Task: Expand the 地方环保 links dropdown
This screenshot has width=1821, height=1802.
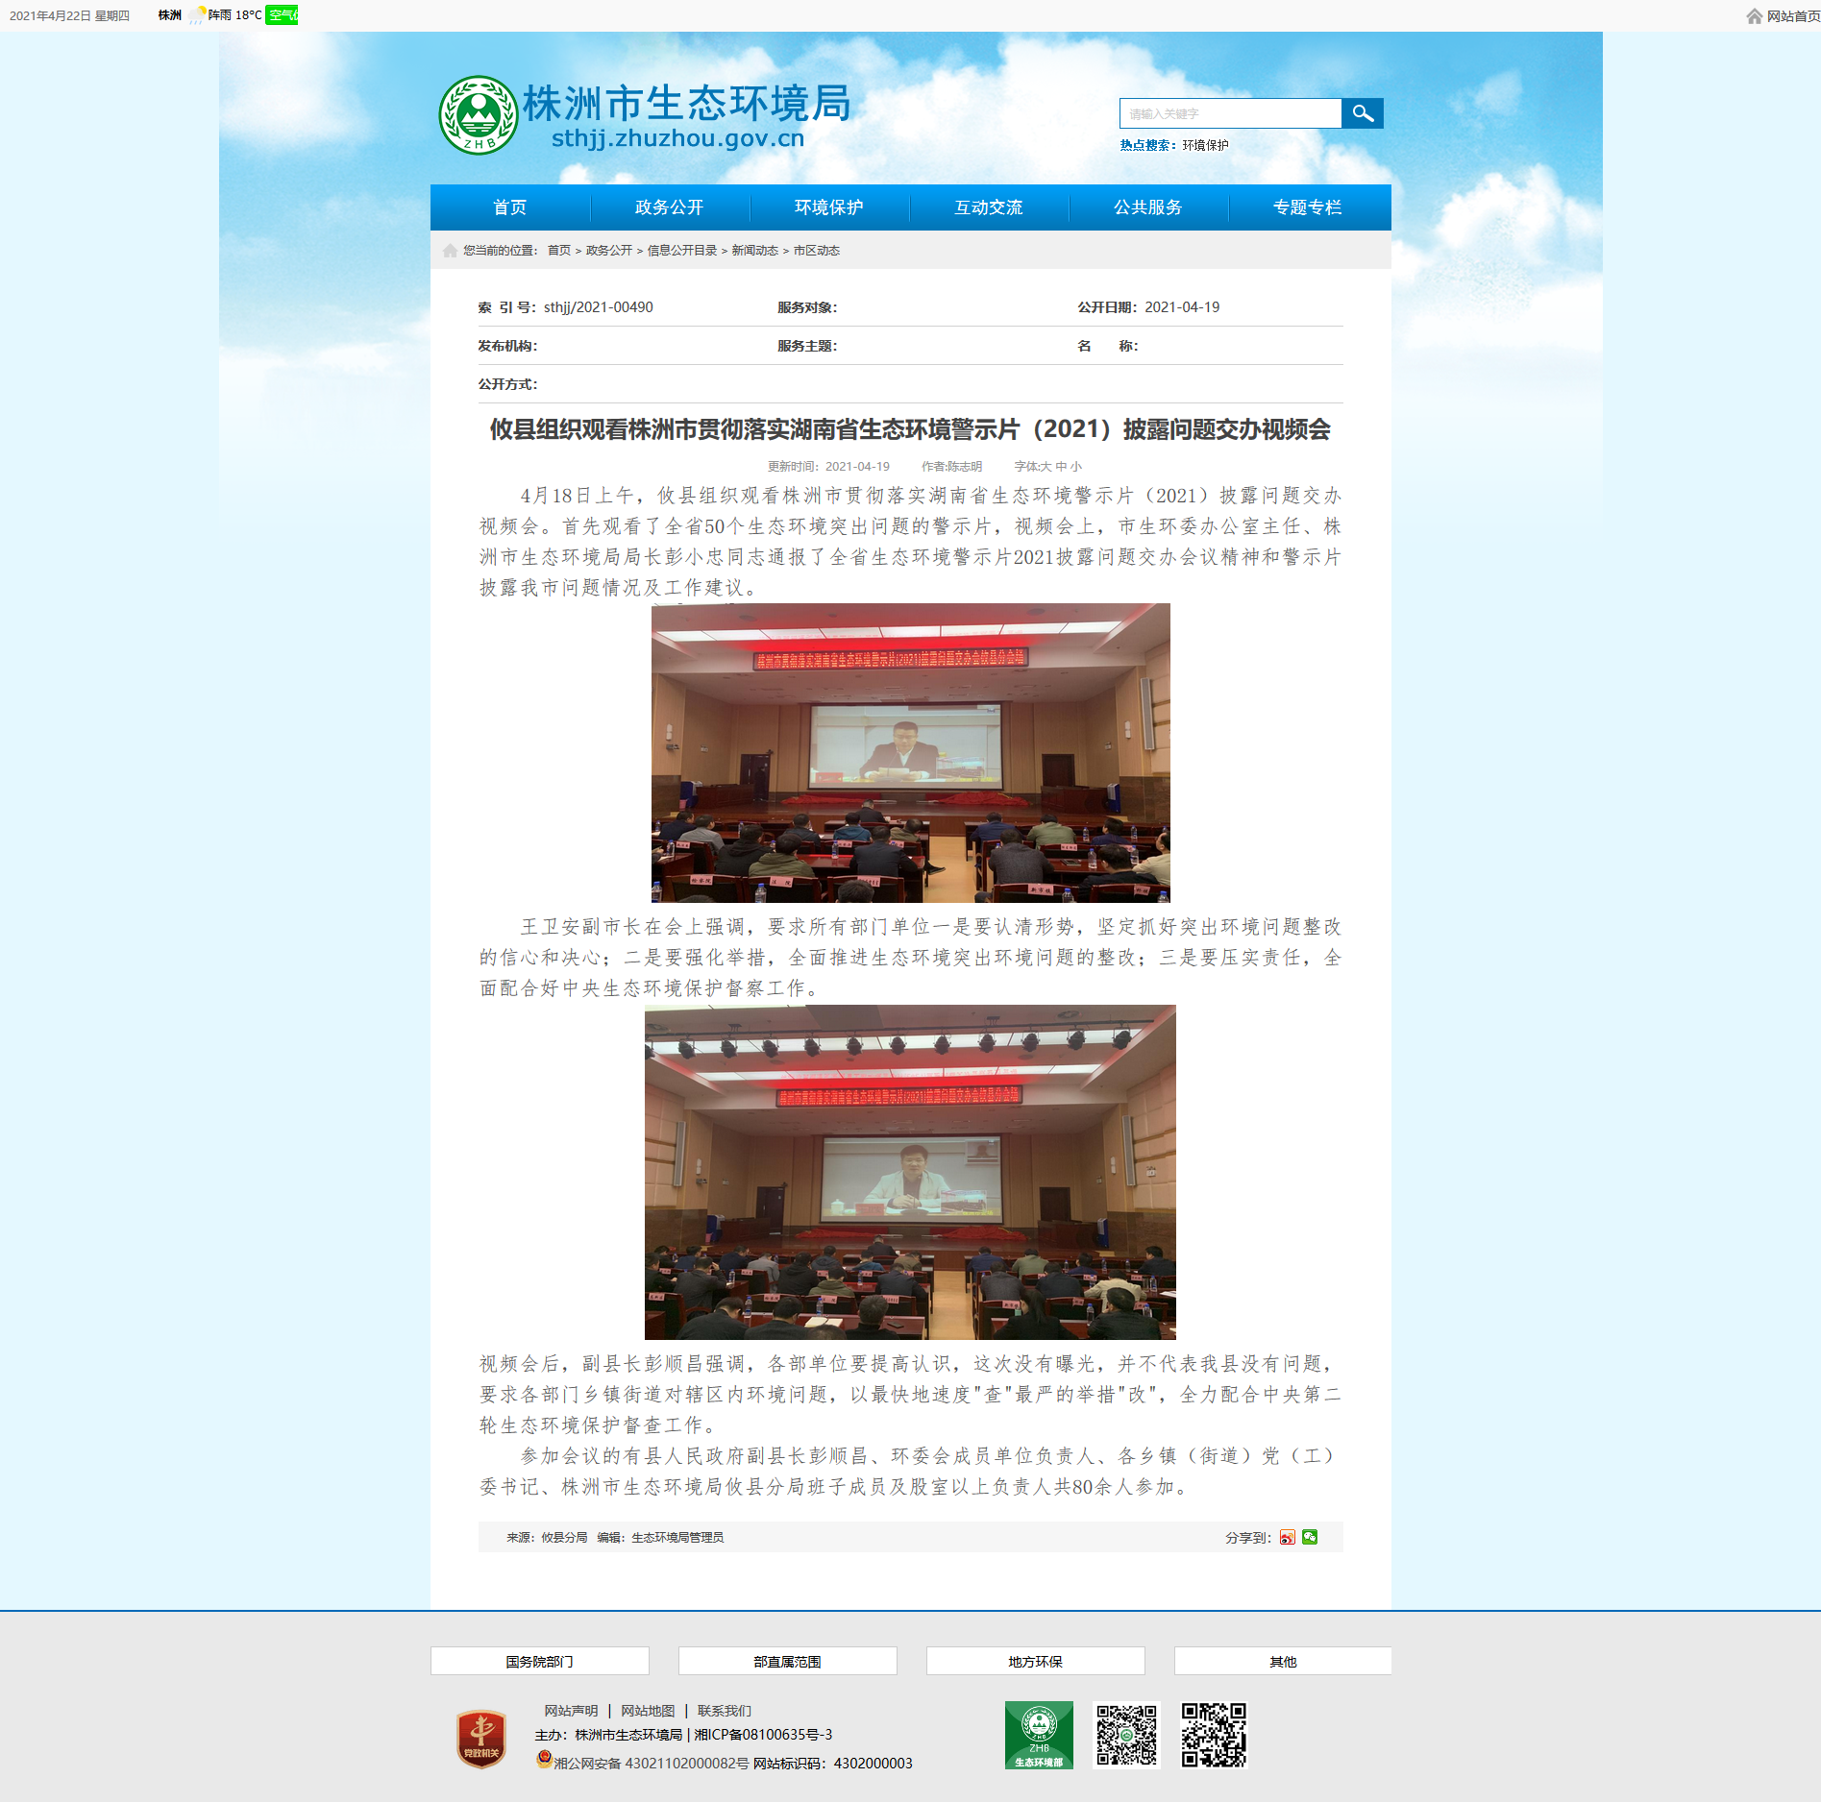Action: (1035, 1661)
